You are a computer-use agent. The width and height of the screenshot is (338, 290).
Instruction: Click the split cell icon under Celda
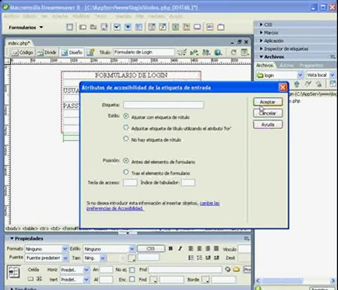click(39, 279)
